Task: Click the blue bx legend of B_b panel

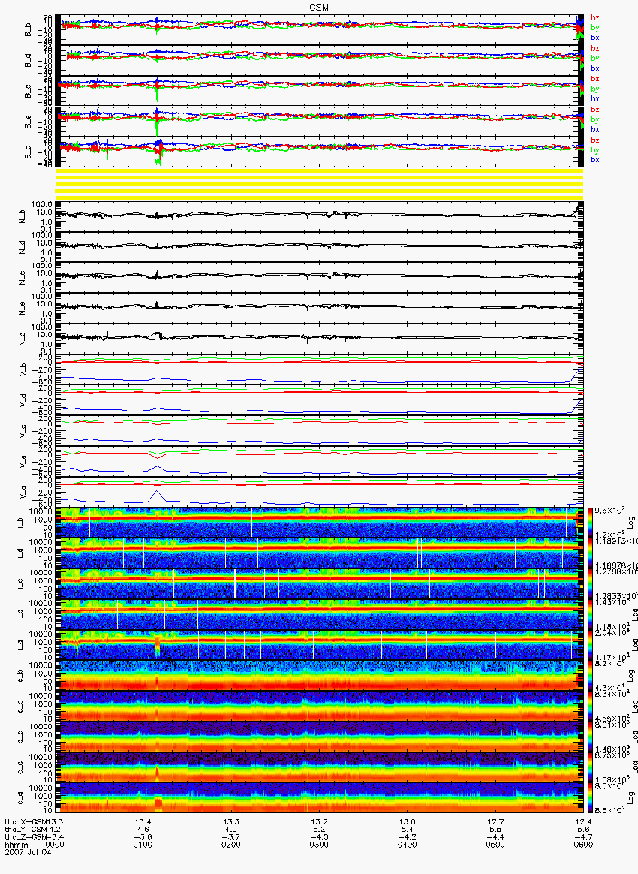Action: click(x=595, y=38)
